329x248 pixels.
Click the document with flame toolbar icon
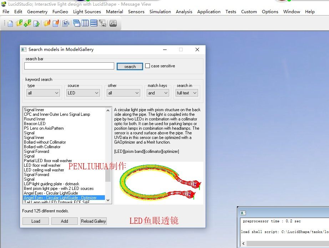[x=56, y=23]
